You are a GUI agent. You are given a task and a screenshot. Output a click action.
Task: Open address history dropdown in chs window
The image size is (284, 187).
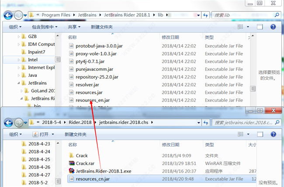199,123
